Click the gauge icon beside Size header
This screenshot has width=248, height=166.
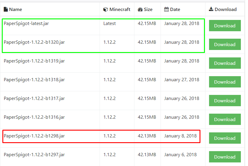140,10
